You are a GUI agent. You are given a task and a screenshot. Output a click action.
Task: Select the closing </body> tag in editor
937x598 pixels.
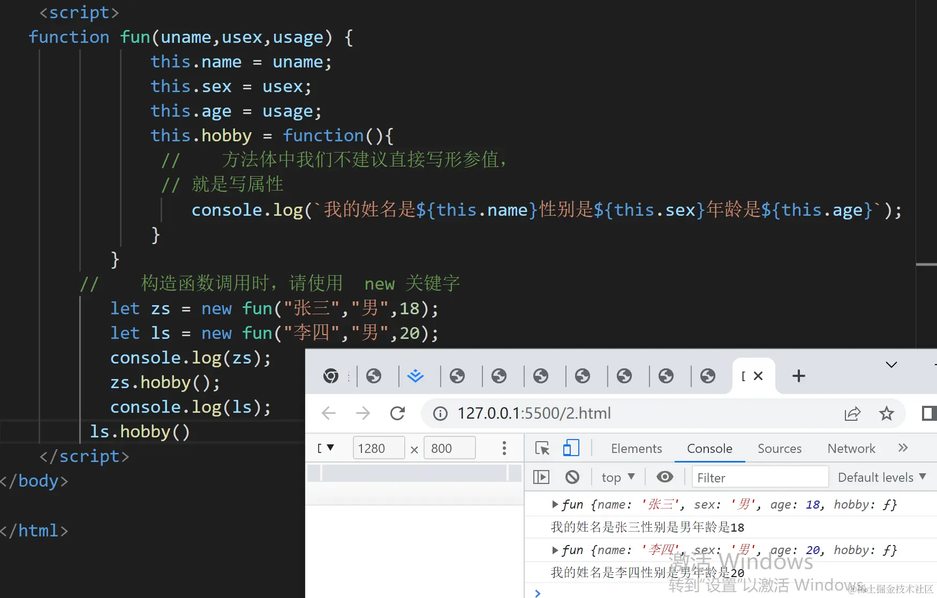coord(34,481)
